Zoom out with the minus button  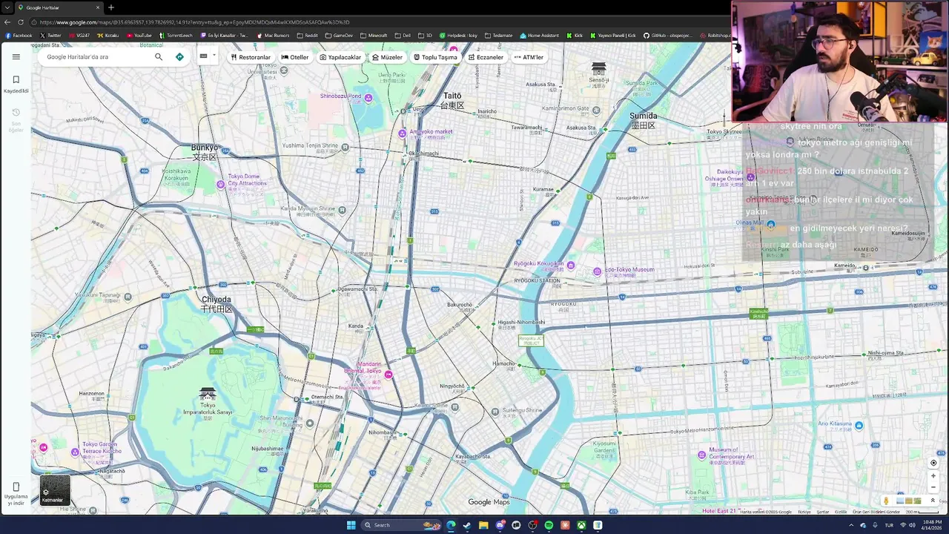(x=933, y=487)
